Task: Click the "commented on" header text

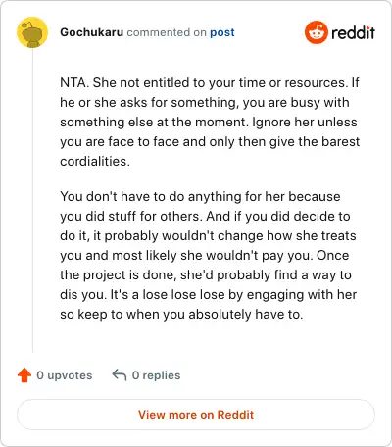Action: click(x=167, y=32)
